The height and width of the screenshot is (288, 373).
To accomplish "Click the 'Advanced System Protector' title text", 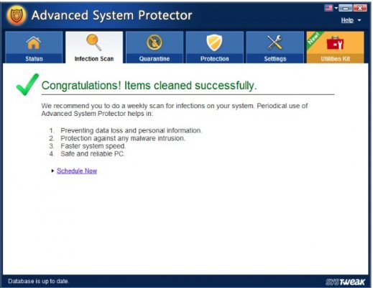I will tap(112, 15).
